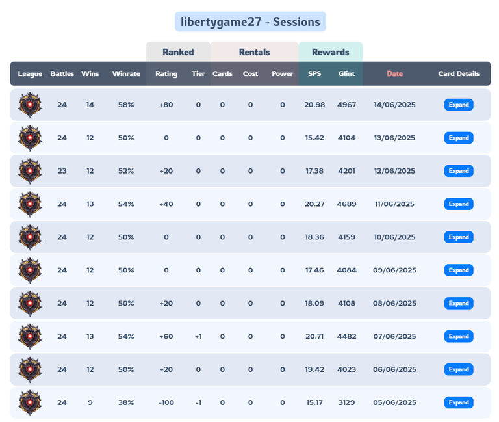This screenshot has height=422, width=499.
Task: Expand card details for 06/06/2025 session
Action: [x=459, y=370]
